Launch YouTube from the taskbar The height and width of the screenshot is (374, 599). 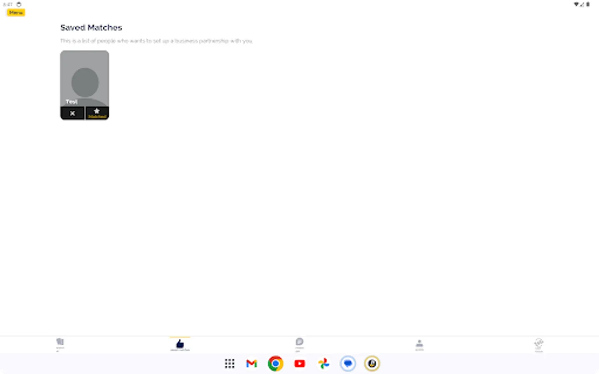tap(299, 363)
